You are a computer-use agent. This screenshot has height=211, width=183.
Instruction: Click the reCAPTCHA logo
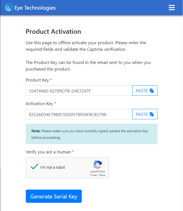click(x=98, y=165)
